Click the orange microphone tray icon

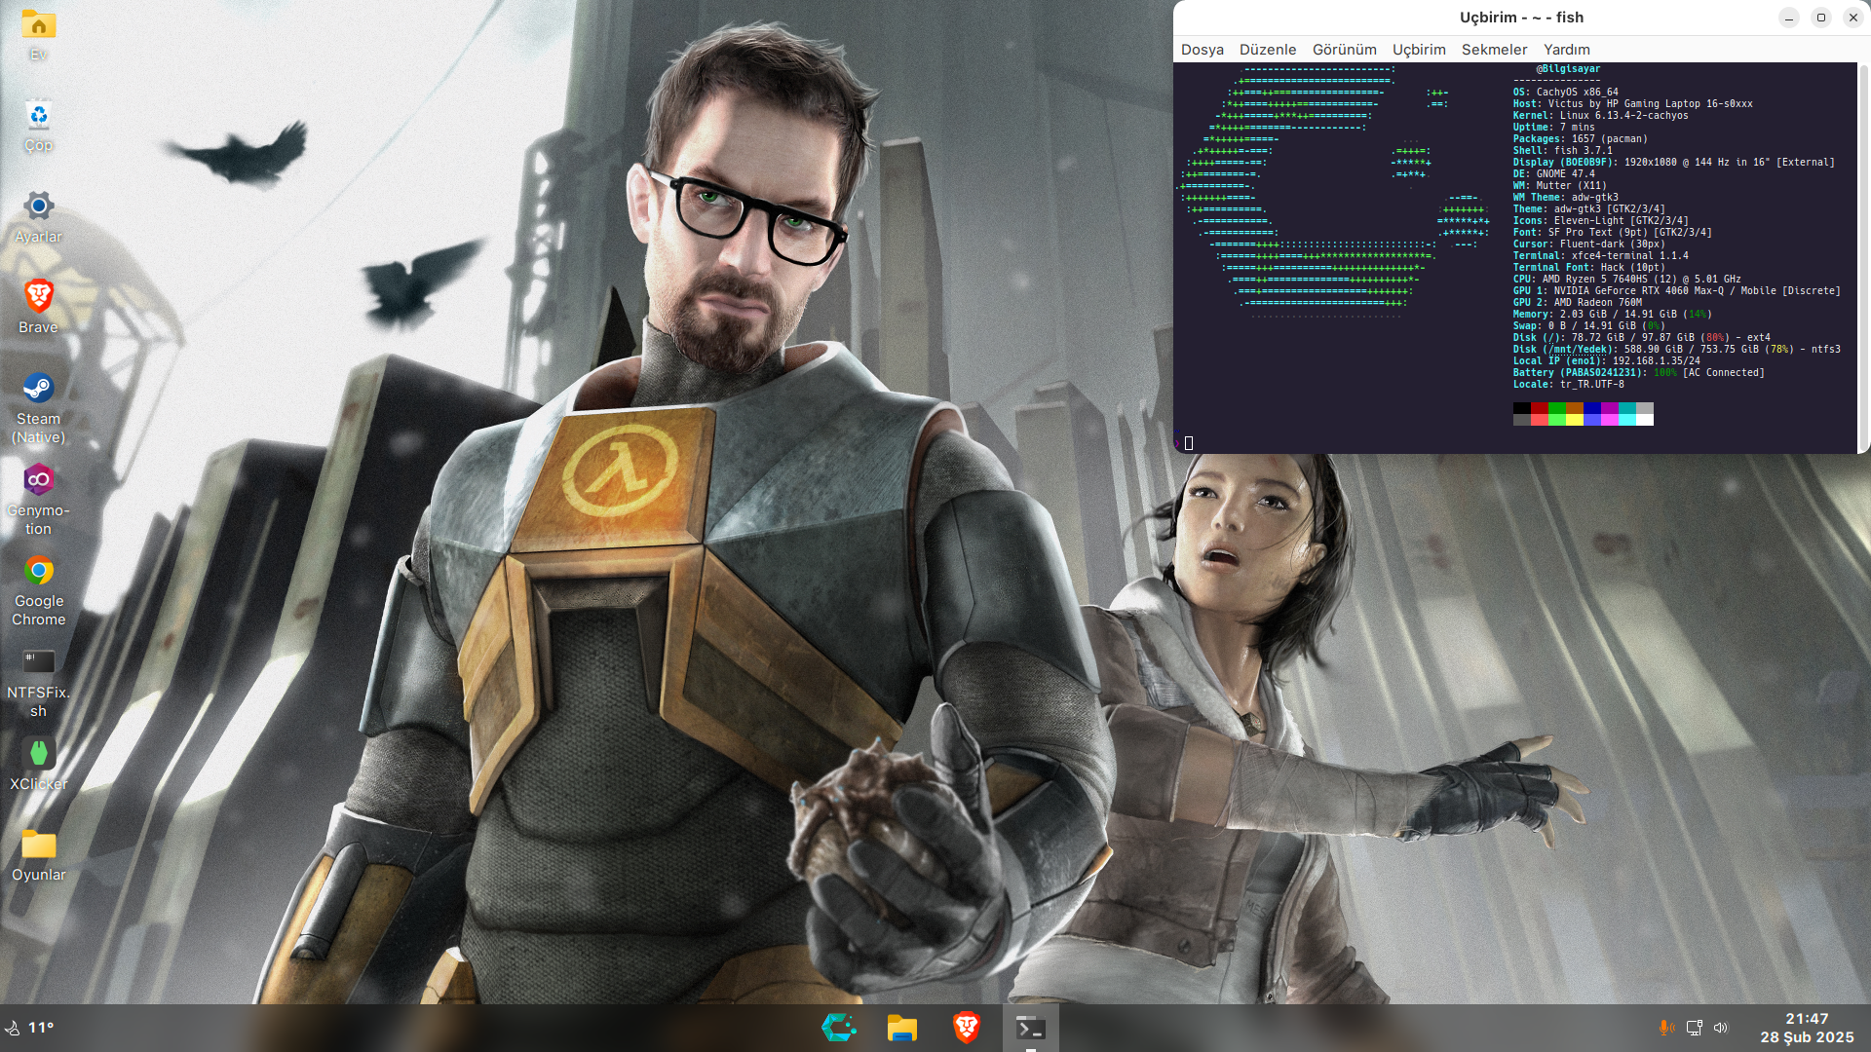[1666, 1028]
